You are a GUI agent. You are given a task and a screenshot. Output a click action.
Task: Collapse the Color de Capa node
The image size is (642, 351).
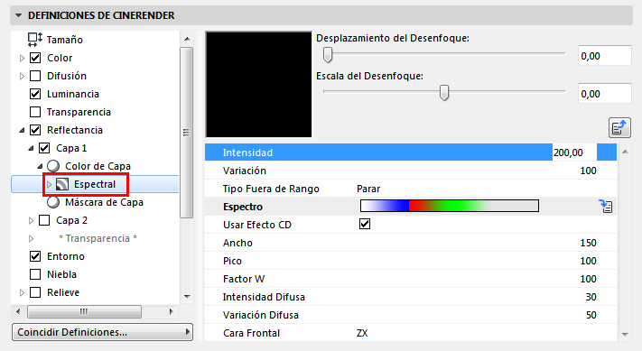[x=40, y=167]
